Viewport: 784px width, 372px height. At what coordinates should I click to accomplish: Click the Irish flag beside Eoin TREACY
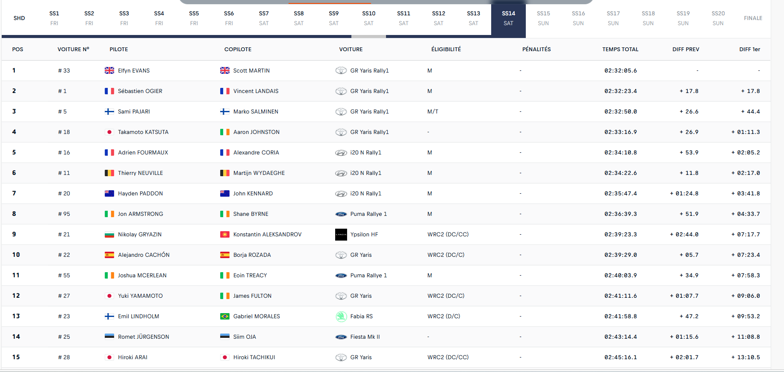pyautogui.click(x=225, y=275)
